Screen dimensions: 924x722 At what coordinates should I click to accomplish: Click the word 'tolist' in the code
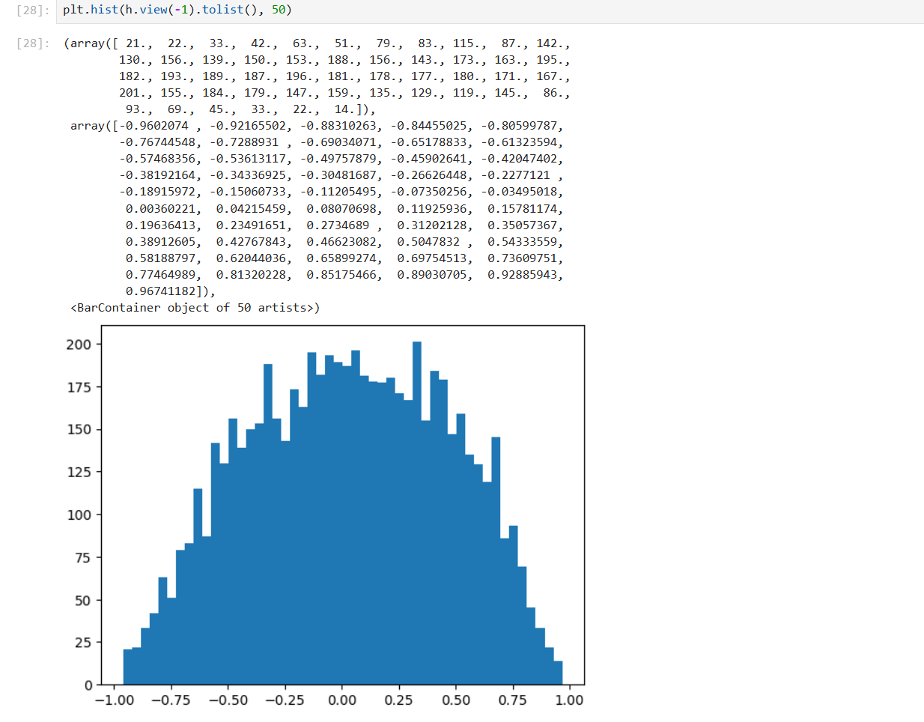(x=222, y=10)
